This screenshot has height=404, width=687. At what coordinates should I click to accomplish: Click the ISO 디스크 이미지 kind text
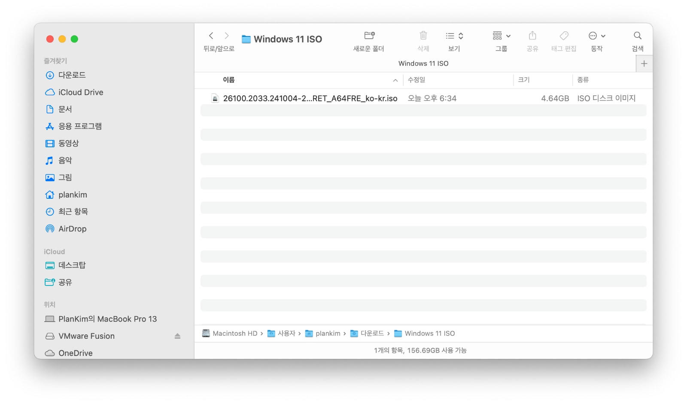click(x=606, y=98)
